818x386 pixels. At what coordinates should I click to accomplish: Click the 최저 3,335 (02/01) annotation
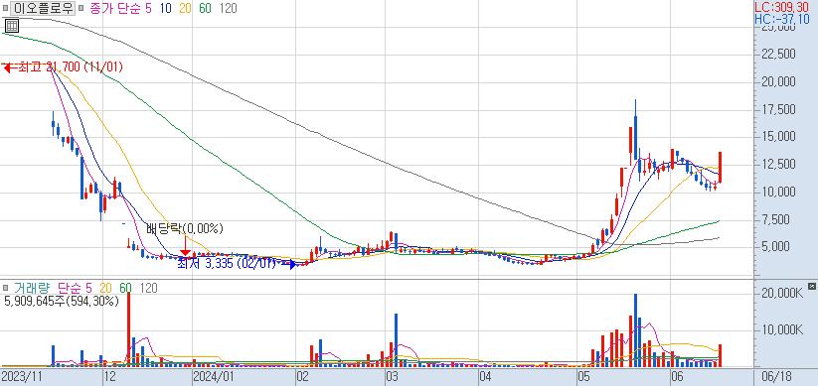click(x=226, y=264)
